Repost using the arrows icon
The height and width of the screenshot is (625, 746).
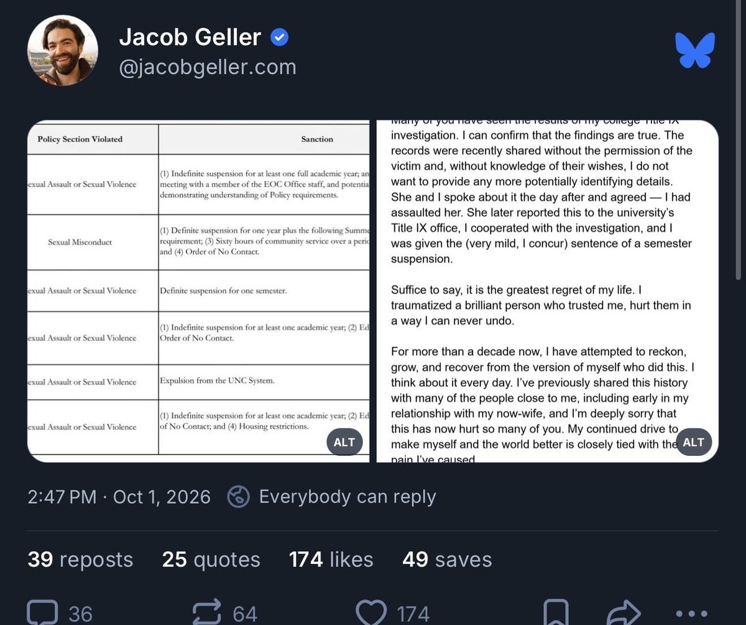pyautogui.click(x=208, y=612)
